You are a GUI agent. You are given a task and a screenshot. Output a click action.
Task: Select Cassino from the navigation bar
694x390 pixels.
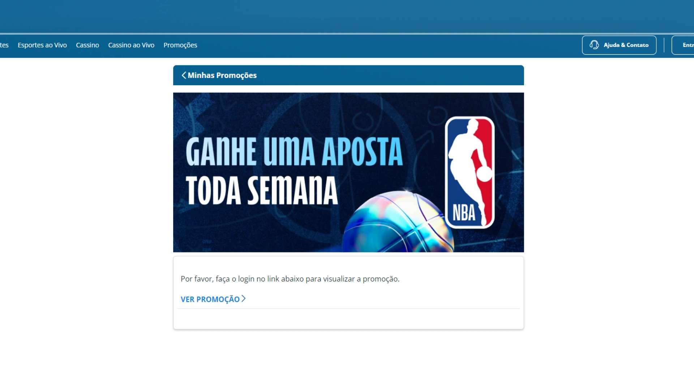coord(87,45)
